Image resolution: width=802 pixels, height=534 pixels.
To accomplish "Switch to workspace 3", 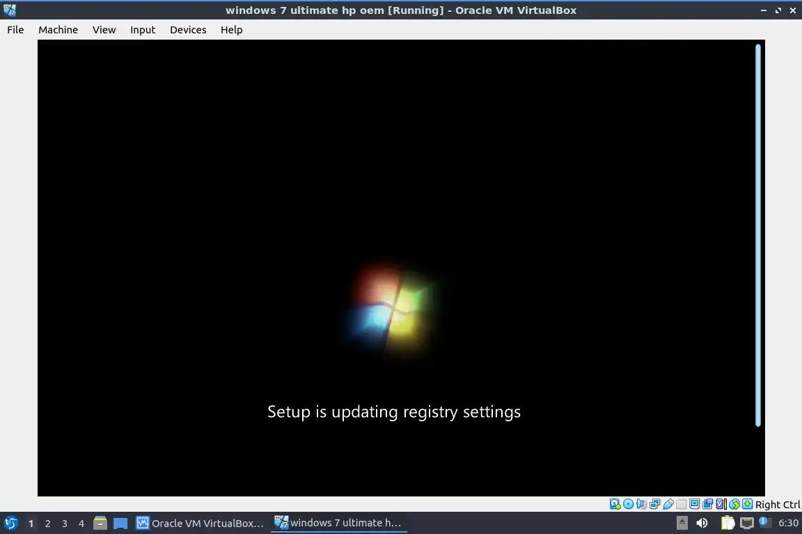I will pos(65,524).
